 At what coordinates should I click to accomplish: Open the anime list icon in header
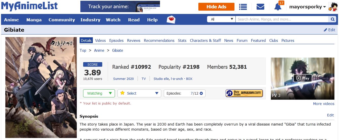(x=243, y=7)
